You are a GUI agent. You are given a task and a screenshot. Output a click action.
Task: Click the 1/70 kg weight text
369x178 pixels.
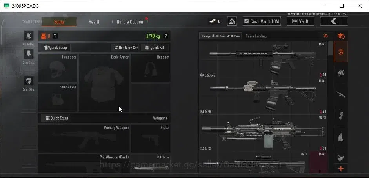pyautogui.click(x=153, y=36)
